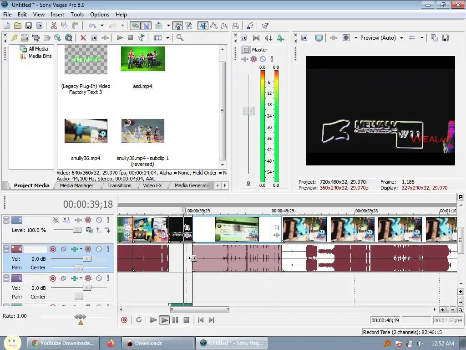Pause playback in the transport bar

[175, 320]
